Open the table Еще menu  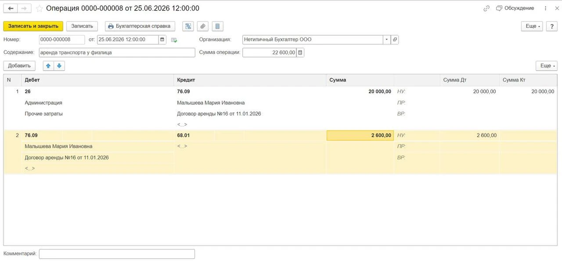pyautogui.click(x=547, y=65)
